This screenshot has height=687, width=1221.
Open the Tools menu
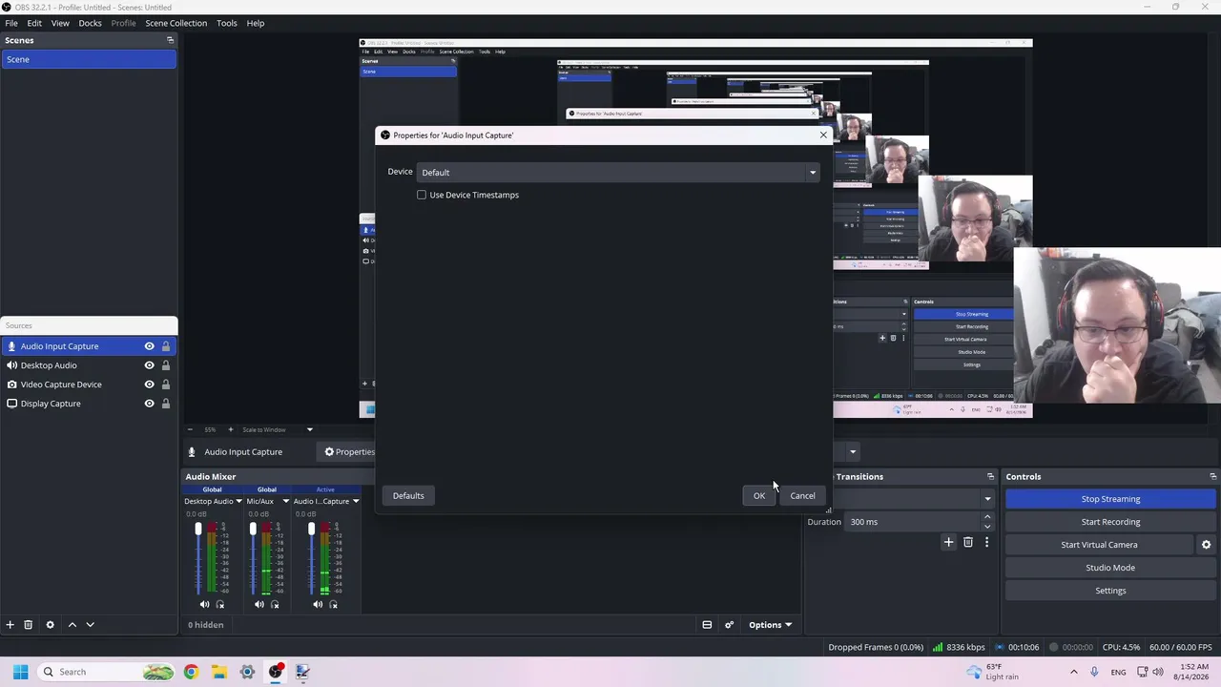[226, 23]
